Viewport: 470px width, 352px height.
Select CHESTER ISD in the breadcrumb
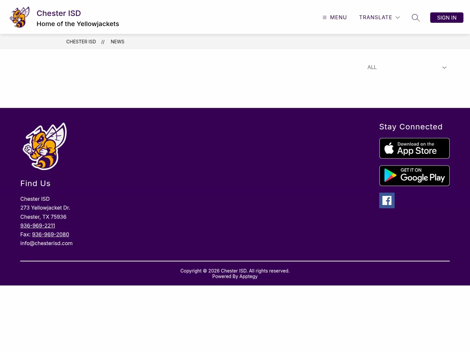coord(81,42)
